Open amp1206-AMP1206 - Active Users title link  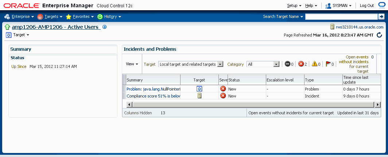pyautogui.click(x=56, y=27)
